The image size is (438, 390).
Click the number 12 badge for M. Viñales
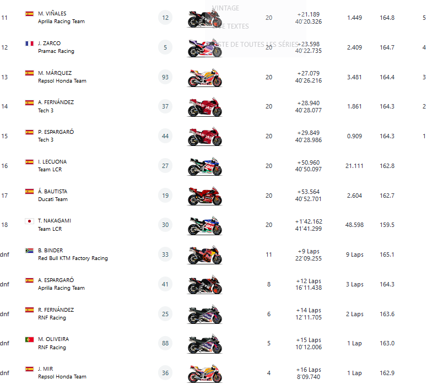(x=165, y=18)
